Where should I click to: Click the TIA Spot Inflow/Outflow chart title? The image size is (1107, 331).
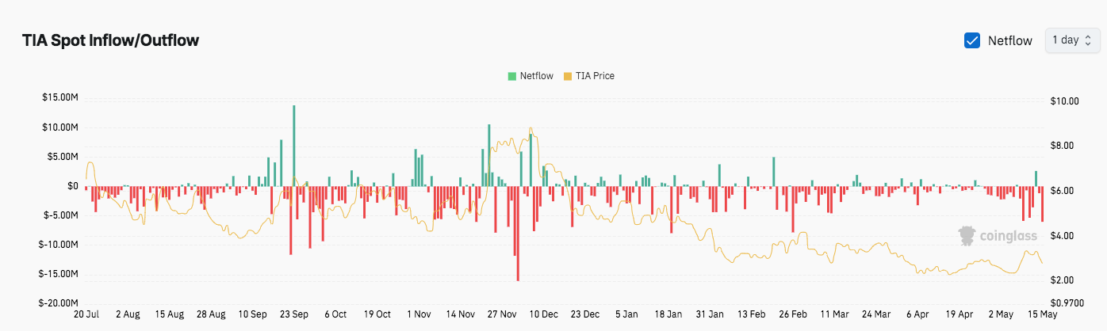[110, 40]
